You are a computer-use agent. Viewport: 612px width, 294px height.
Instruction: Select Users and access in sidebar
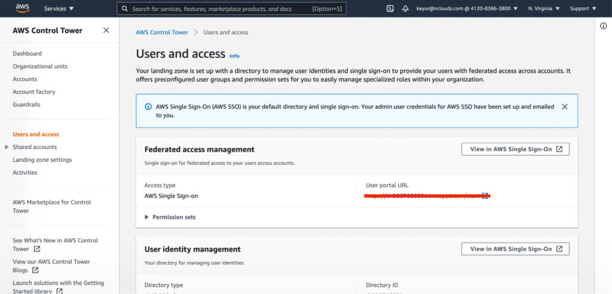(35, 134)
